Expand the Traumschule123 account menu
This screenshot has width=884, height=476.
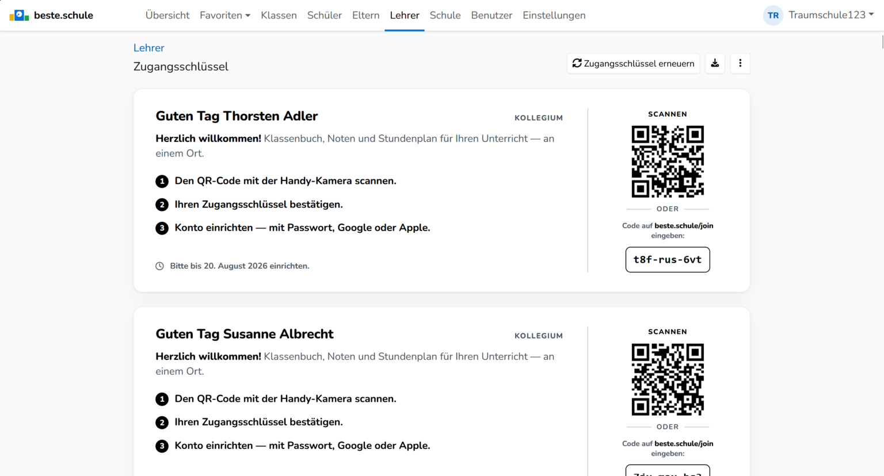coord(831,15)
